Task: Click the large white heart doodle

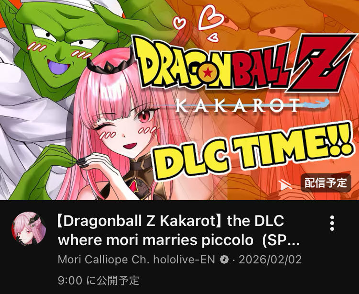Action: pos(210,18)
